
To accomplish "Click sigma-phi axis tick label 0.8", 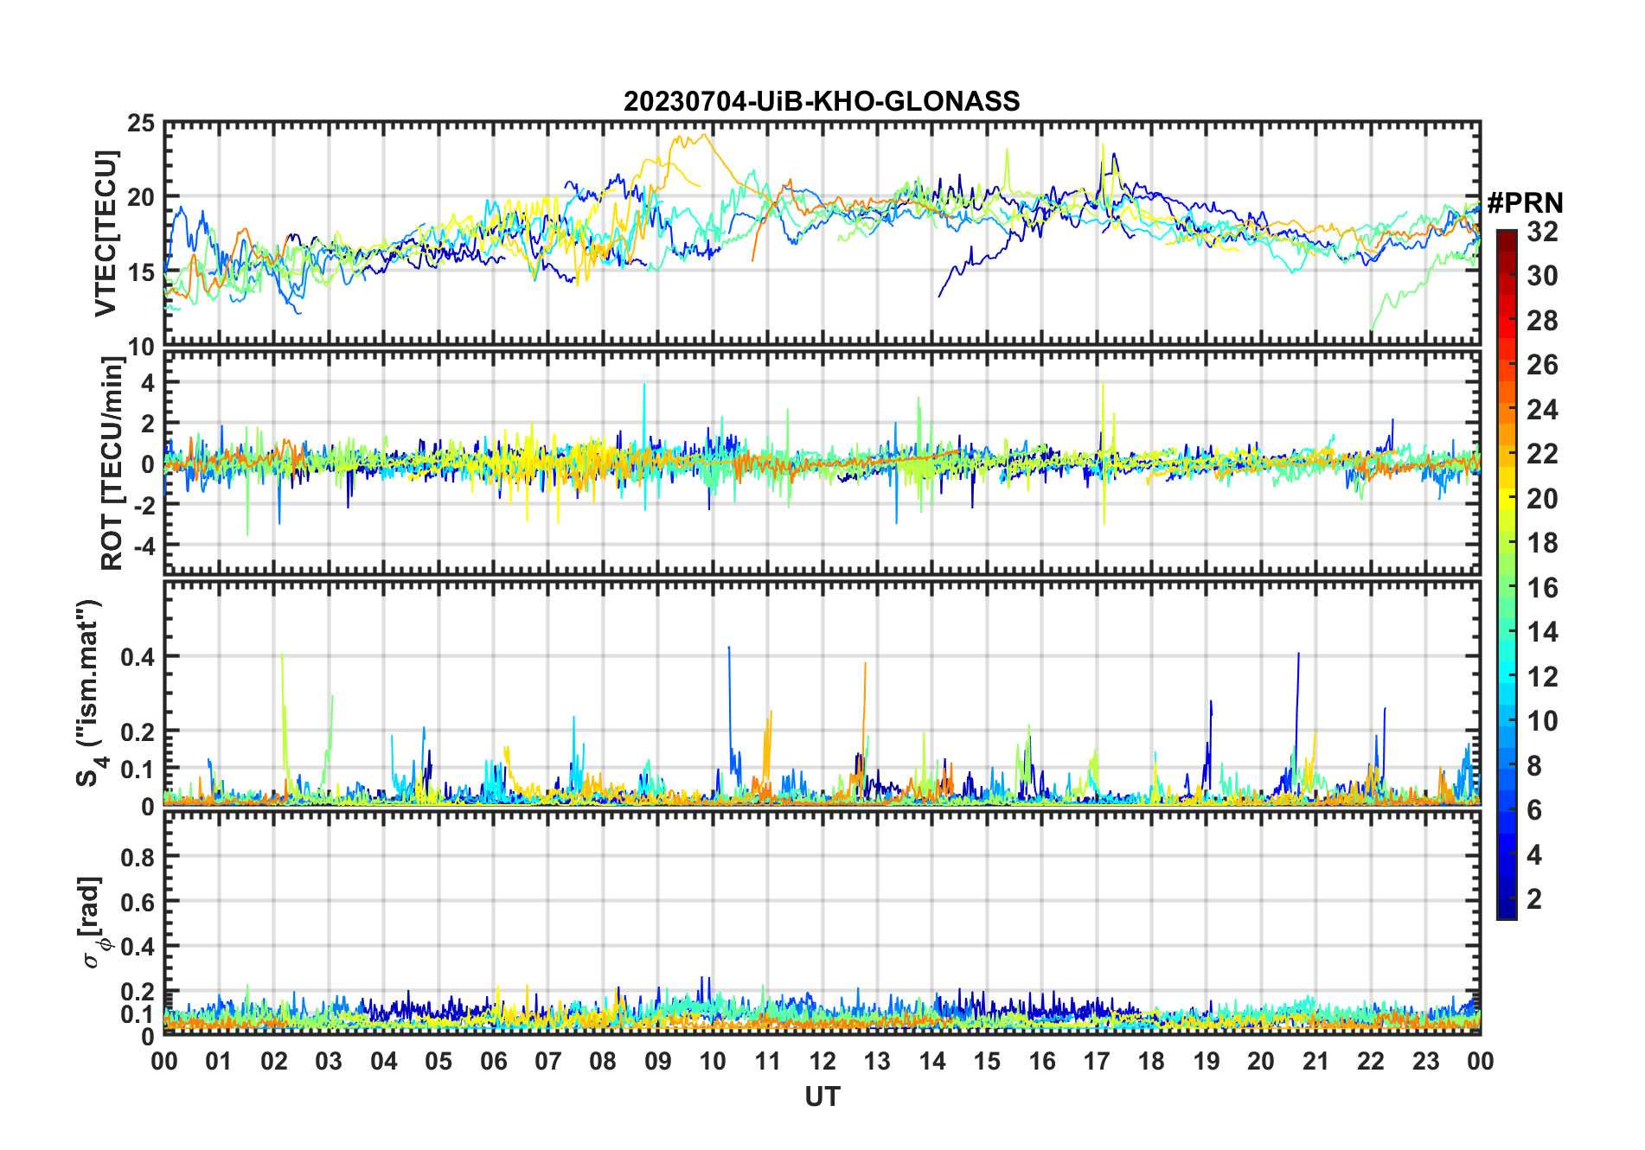I will 138,857.
